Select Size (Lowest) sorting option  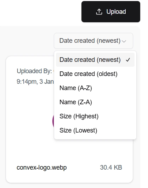[x=95, y=130]
